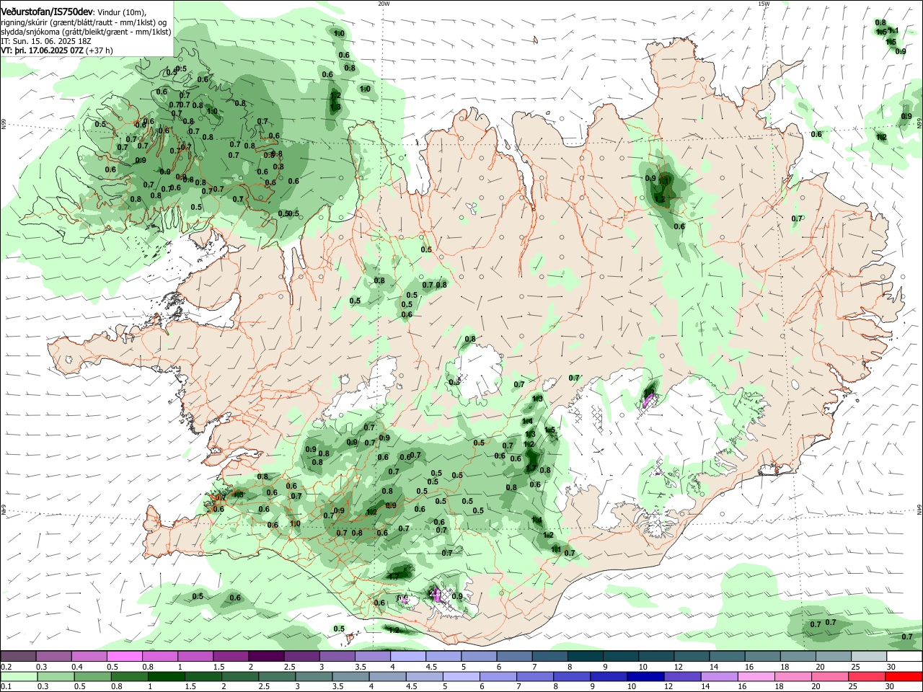Click the lavender 4–4.5 snow legend swatch
Viewport: 923px width, 692px height.
(408, 656)
